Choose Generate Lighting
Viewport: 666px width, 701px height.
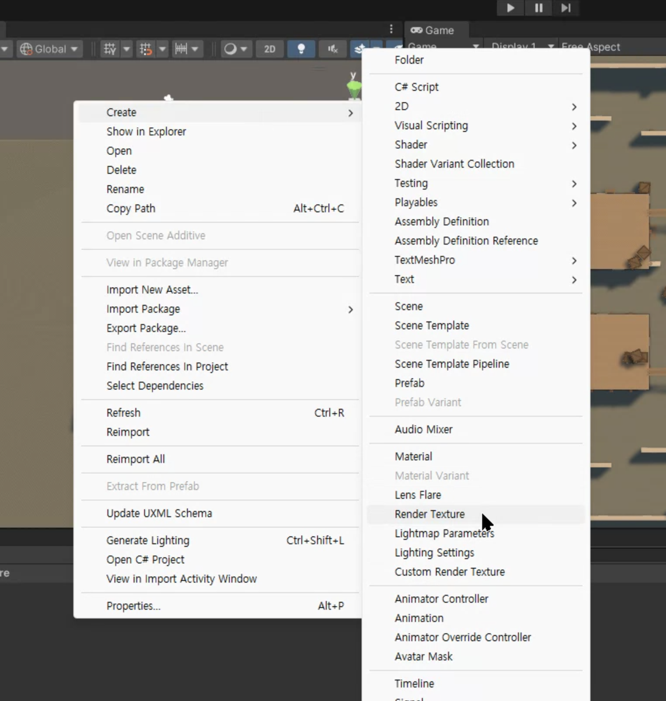[221, 540]
